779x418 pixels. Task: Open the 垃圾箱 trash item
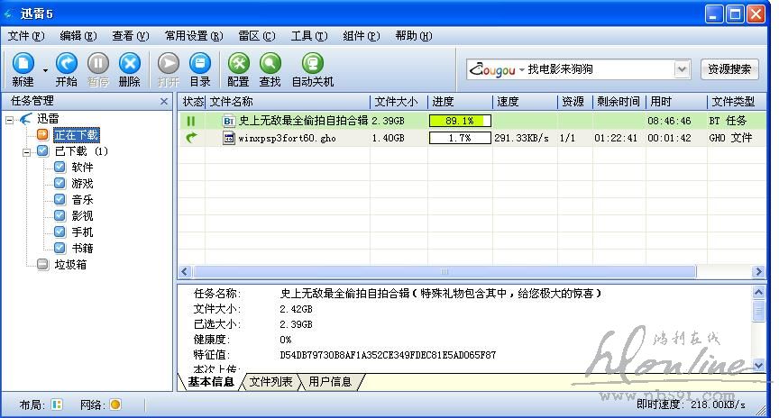point(70,265)
